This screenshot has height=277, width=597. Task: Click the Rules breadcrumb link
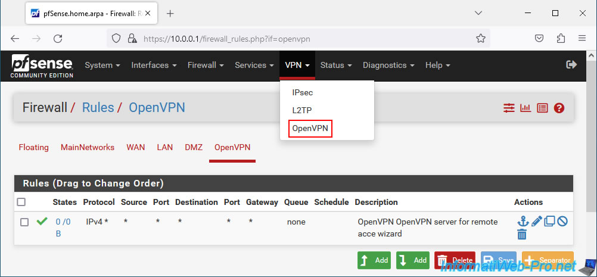coord(98,108)
